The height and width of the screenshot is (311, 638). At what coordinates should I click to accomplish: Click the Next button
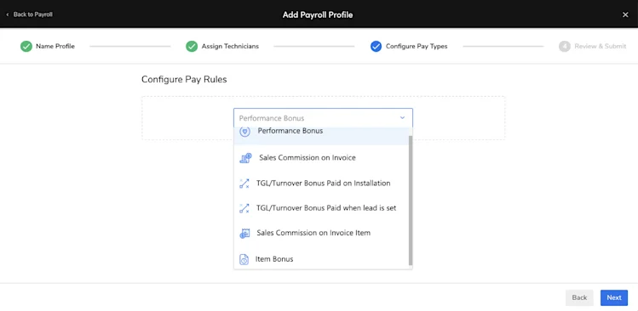[x=614, y=297]
